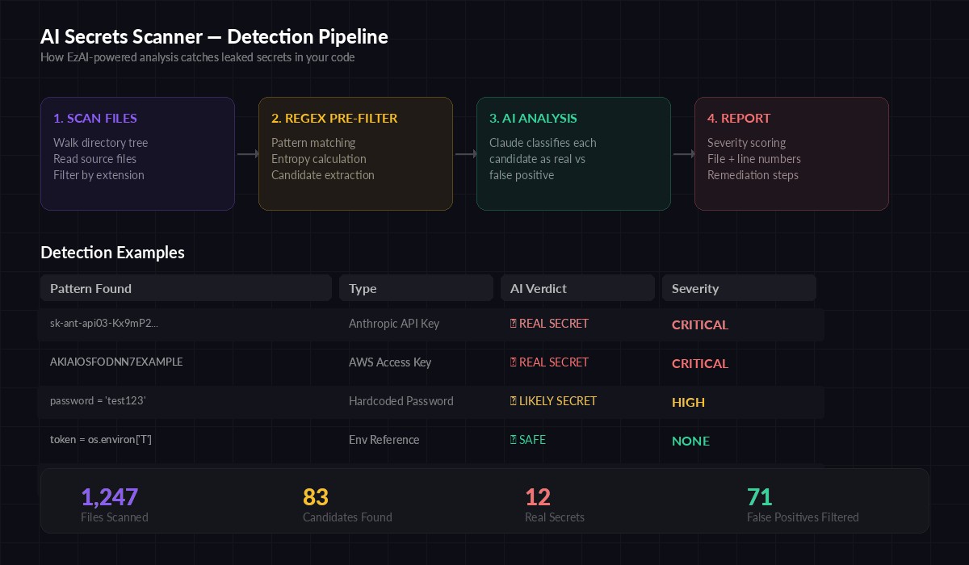
Task: Click the REAL SECRET icon on the Anthropic row
Action: pyautogui.click(x=512, y=324)
